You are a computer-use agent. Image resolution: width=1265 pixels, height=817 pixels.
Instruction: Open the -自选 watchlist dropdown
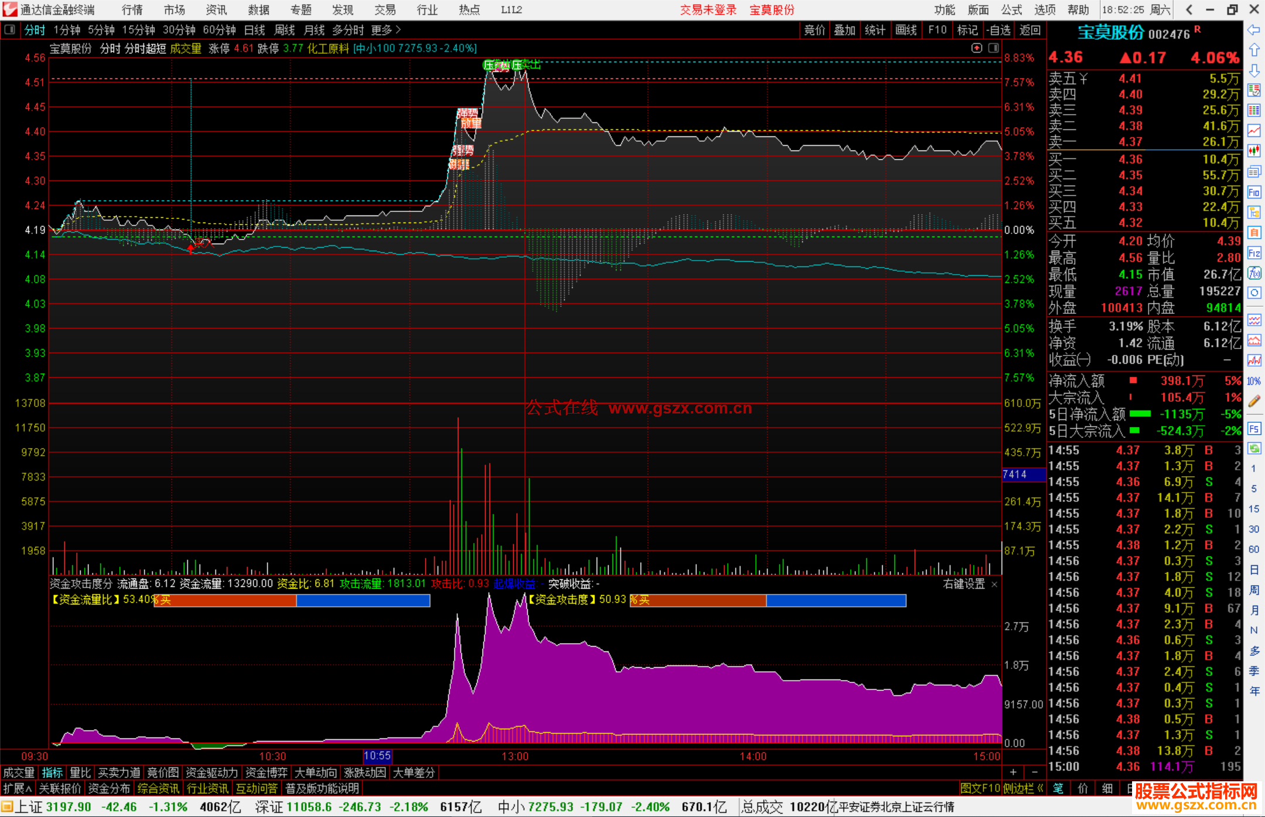click(x=998, y=30)
